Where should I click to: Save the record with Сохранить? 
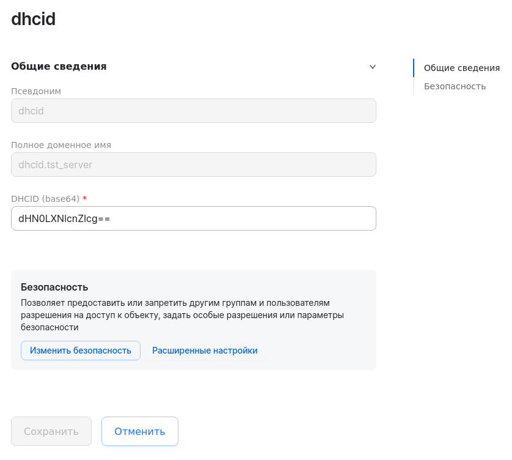pyautogui.click(x=51, y=431)
